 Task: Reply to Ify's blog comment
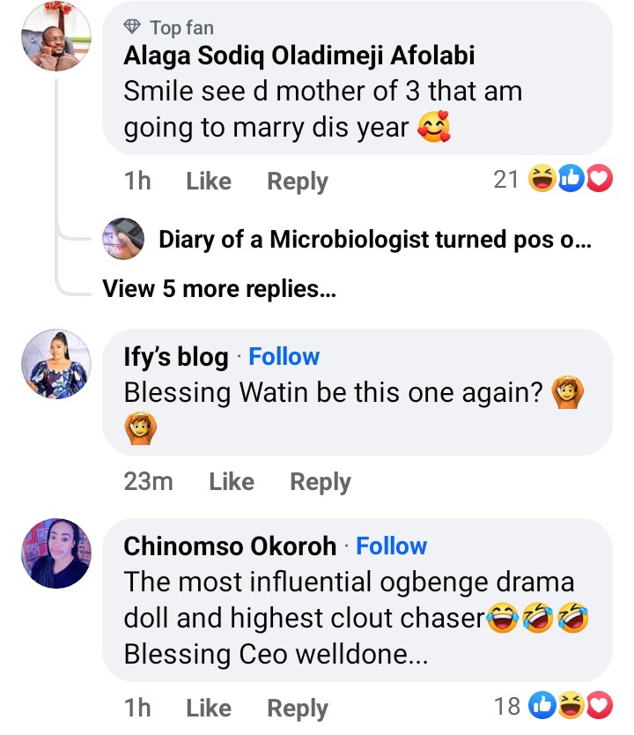321,482
